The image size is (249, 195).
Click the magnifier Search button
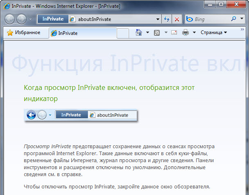pyautogui.click(x=233, y=18)
